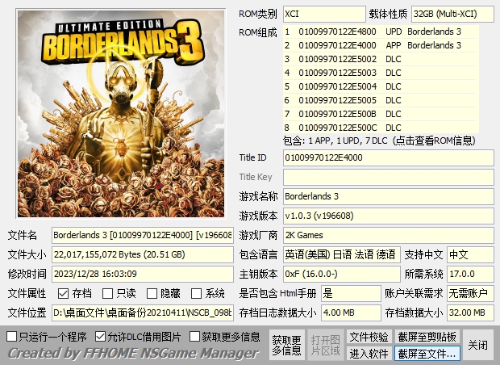
Task: Click 截屏至剪贴板 button
Action: 427,337
